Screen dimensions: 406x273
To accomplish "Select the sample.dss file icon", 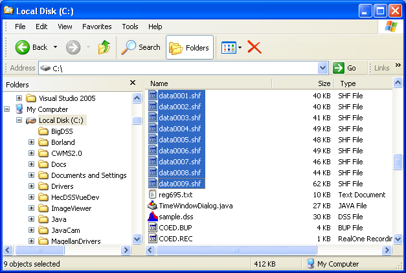I will pos(153,217).
